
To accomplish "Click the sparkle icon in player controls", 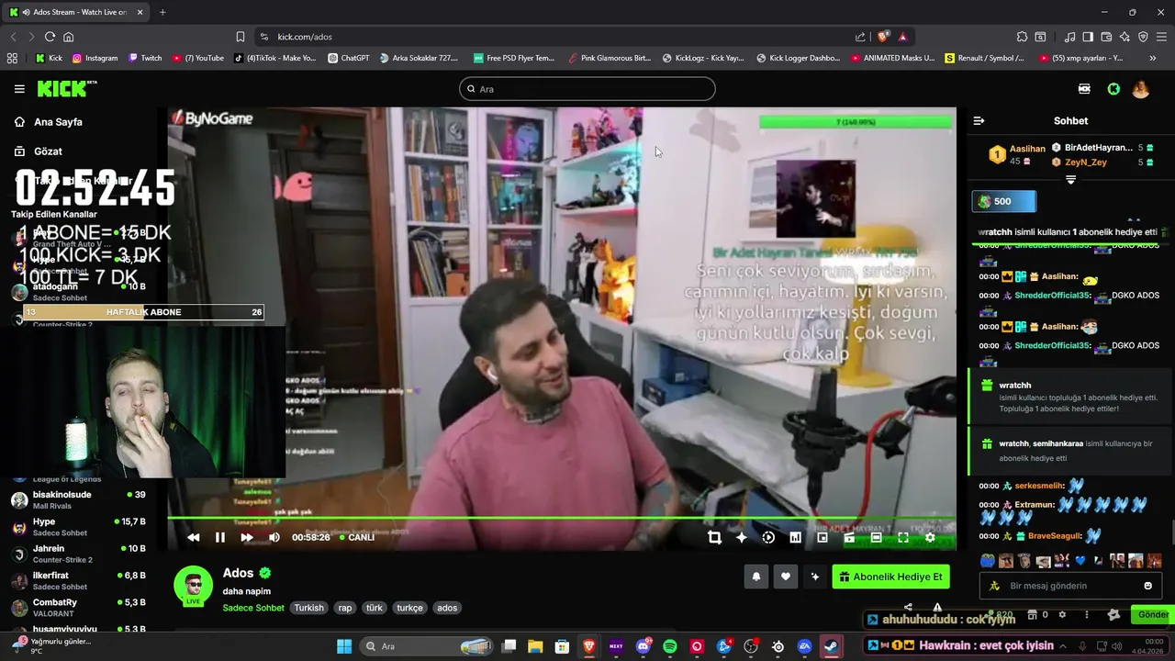I will (x=742, y=537).
